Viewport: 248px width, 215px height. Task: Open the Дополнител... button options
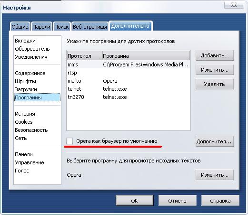pos(215,141)
